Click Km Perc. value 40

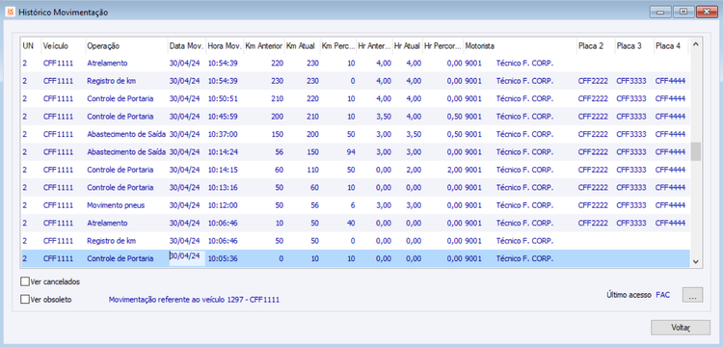[x=351, y=223]
